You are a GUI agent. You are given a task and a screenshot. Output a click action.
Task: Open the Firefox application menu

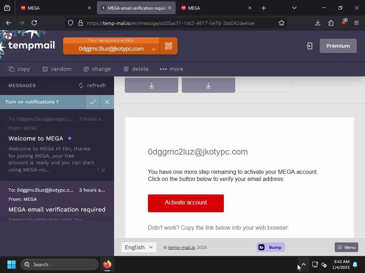[356, 23]
